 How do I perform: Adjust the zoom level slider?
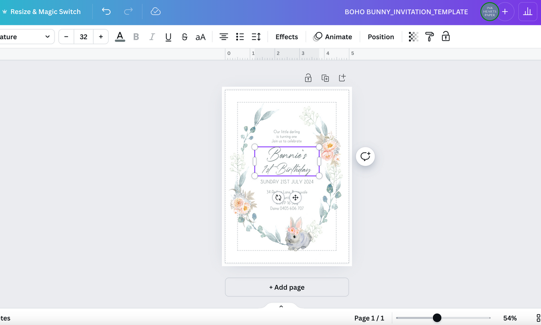[x=436, y=318]
